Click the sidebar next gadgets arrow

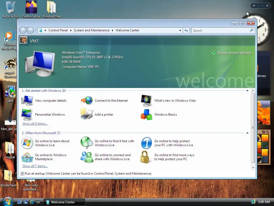coord(268,6)
